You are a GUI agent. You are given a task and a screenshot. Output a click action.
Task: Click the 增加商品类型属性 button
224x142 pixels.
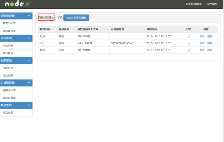76,18
